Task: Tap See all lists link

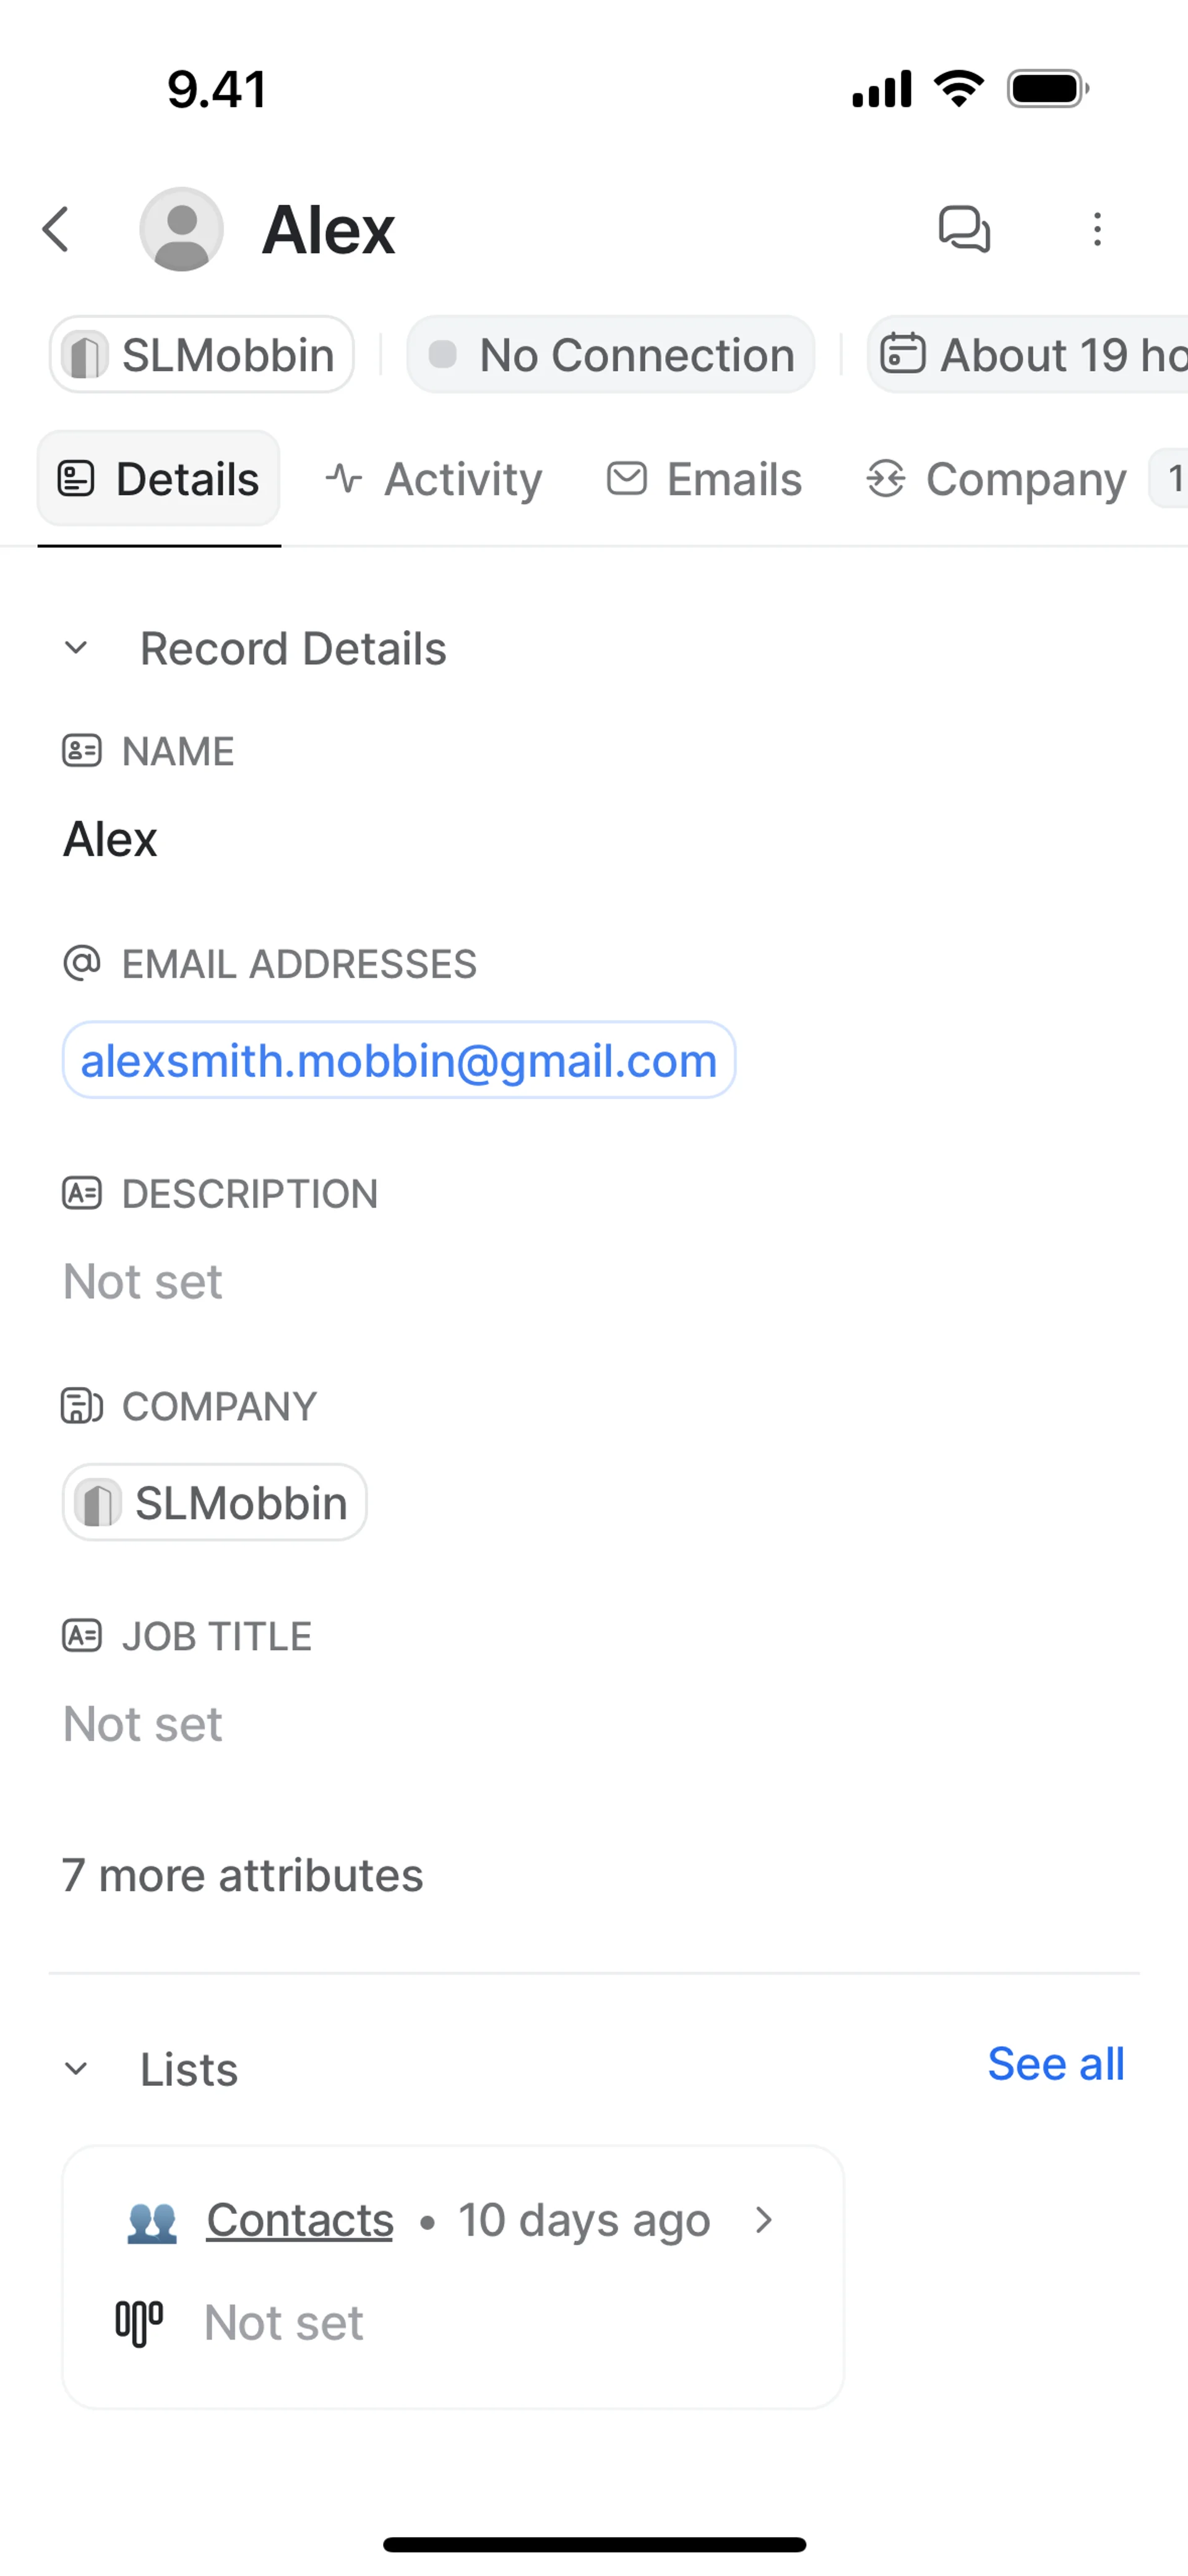Action: (x=1055, y=2064)
